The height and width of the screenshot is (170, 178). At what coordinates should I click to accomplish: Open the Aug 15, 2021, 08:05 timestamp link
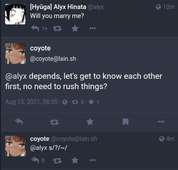click(32, 102)
